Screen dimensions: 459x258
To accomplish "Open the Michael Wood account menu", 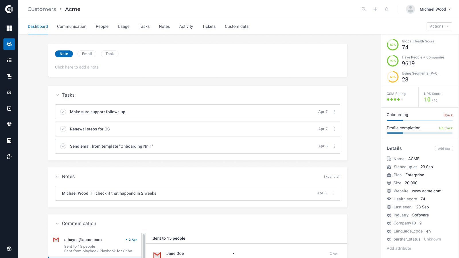I will (x=435, y=9).
